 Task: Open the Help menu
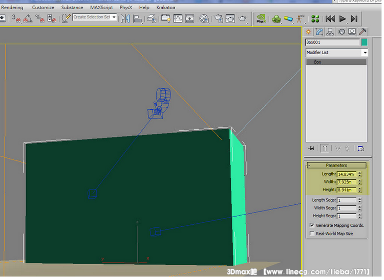click(x=144, y=8)
